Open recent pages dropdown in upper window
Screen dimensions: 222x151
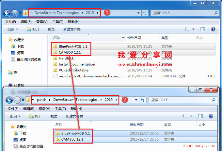click(20, 13)
